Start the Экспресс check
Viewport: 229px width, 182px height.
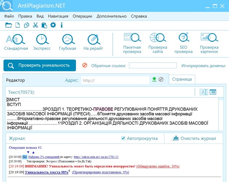42,42
